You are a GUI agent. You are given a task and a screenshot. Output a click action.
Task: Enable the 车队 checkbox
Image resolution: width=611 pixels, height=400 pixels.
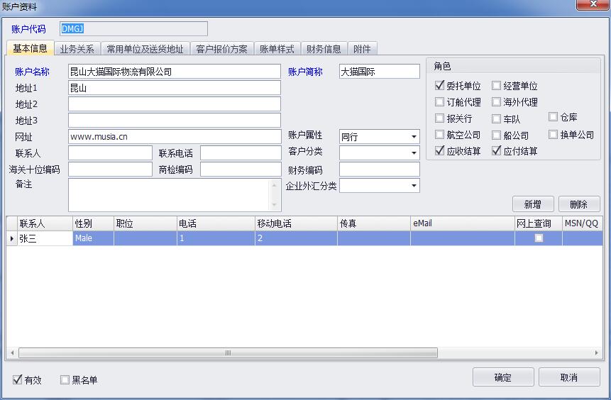[496, 118]
